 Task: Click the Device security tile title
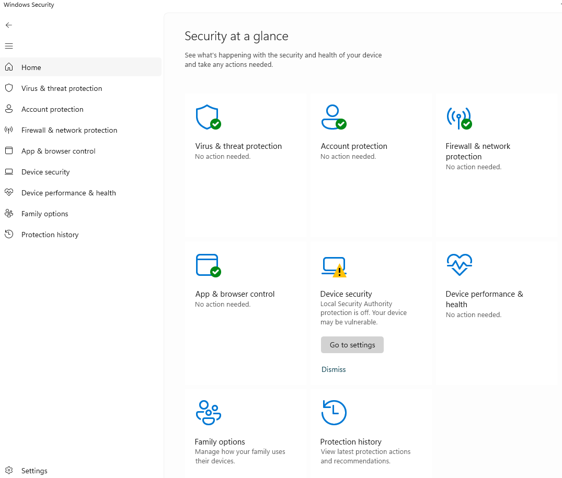pyautogui.click(x=346, y=294)
